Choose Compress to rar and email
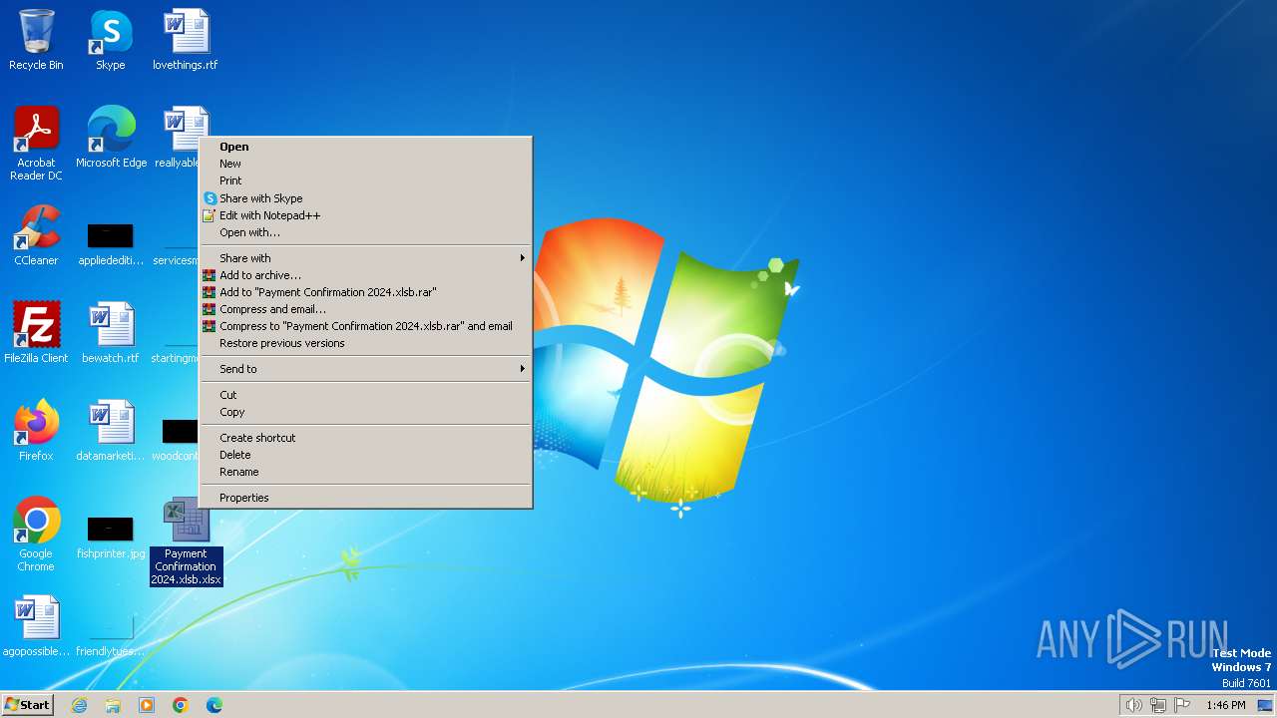Image resolution: width=1277 pixels, height=718 pixels. click(366, 326)
